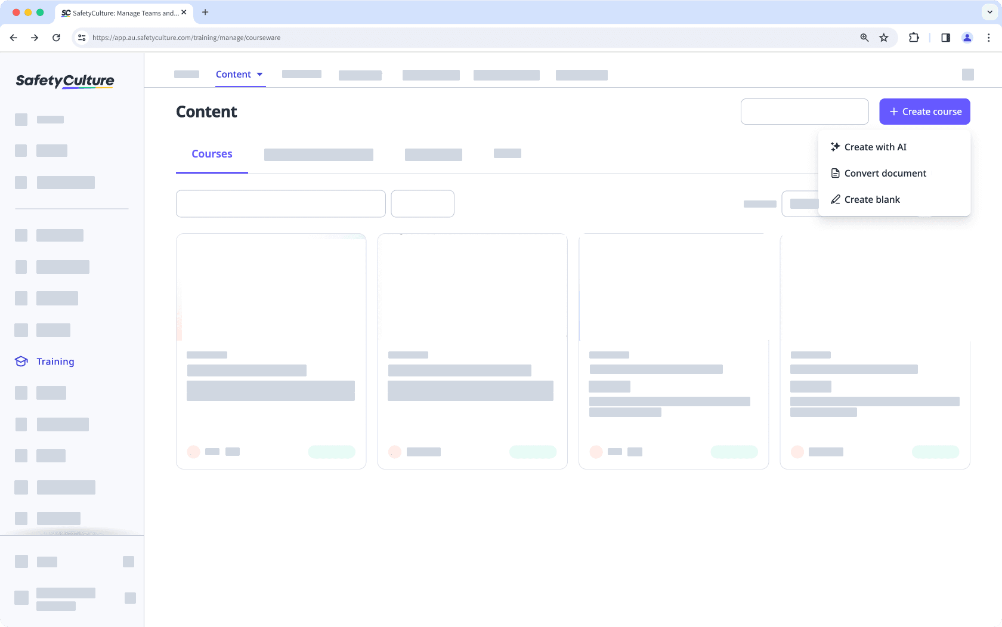The image size is (1002, 627).
Task: Click the browser profile avatar icon
Action: pos(967,37)
